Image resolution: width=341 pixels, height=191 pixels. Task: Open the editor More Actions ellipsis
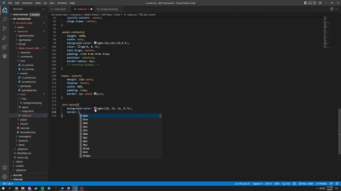click(x=337, y=9)
